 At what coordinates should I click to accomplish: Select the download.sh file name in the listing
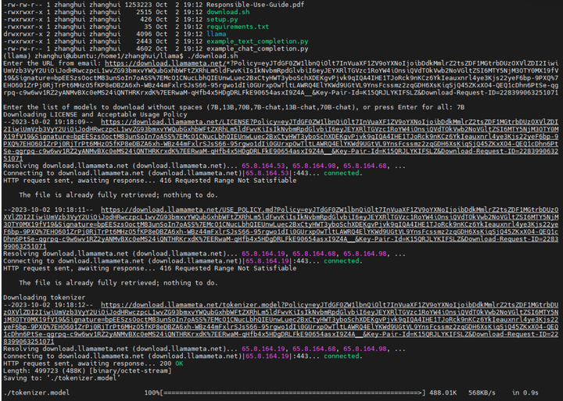coord(228,12)
